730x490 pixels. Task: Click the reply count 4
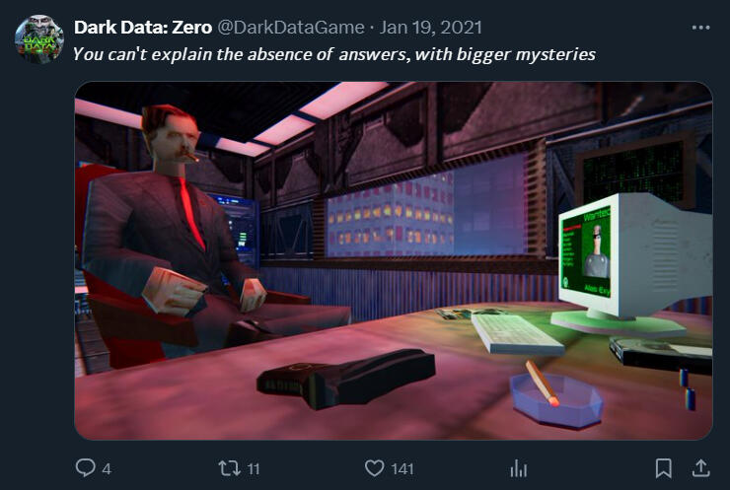(x=107, y=468)
